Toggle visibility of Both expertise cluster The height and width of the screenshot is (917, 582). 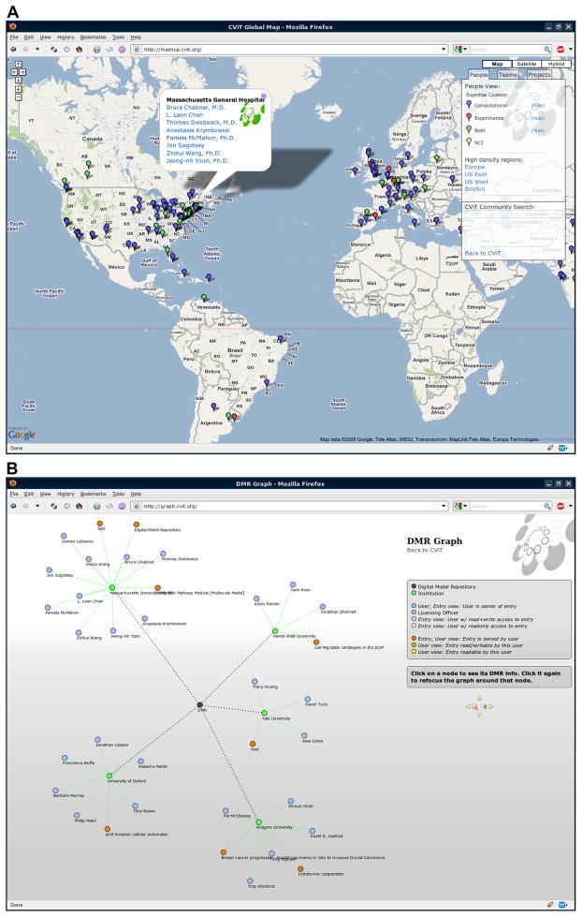tap(538, 131)
